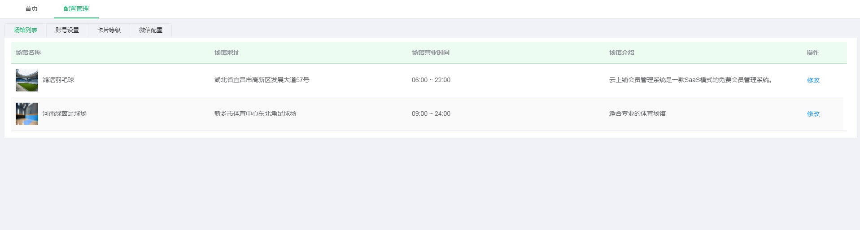Click the 场馆地址 column header
This screenshot has width=860, height=230.
tap(227, 52)
